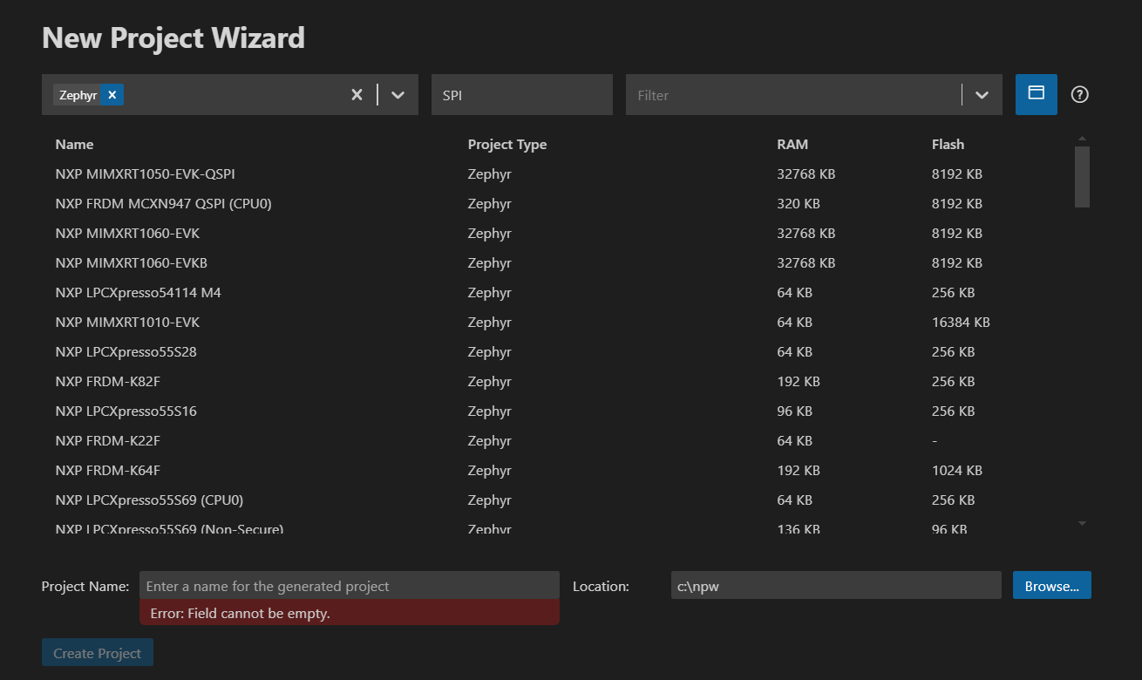This screenshot has height=680, width=1142.
Task: Expand the Filter field's chevron arrow
Action: [x=982, y=94]
